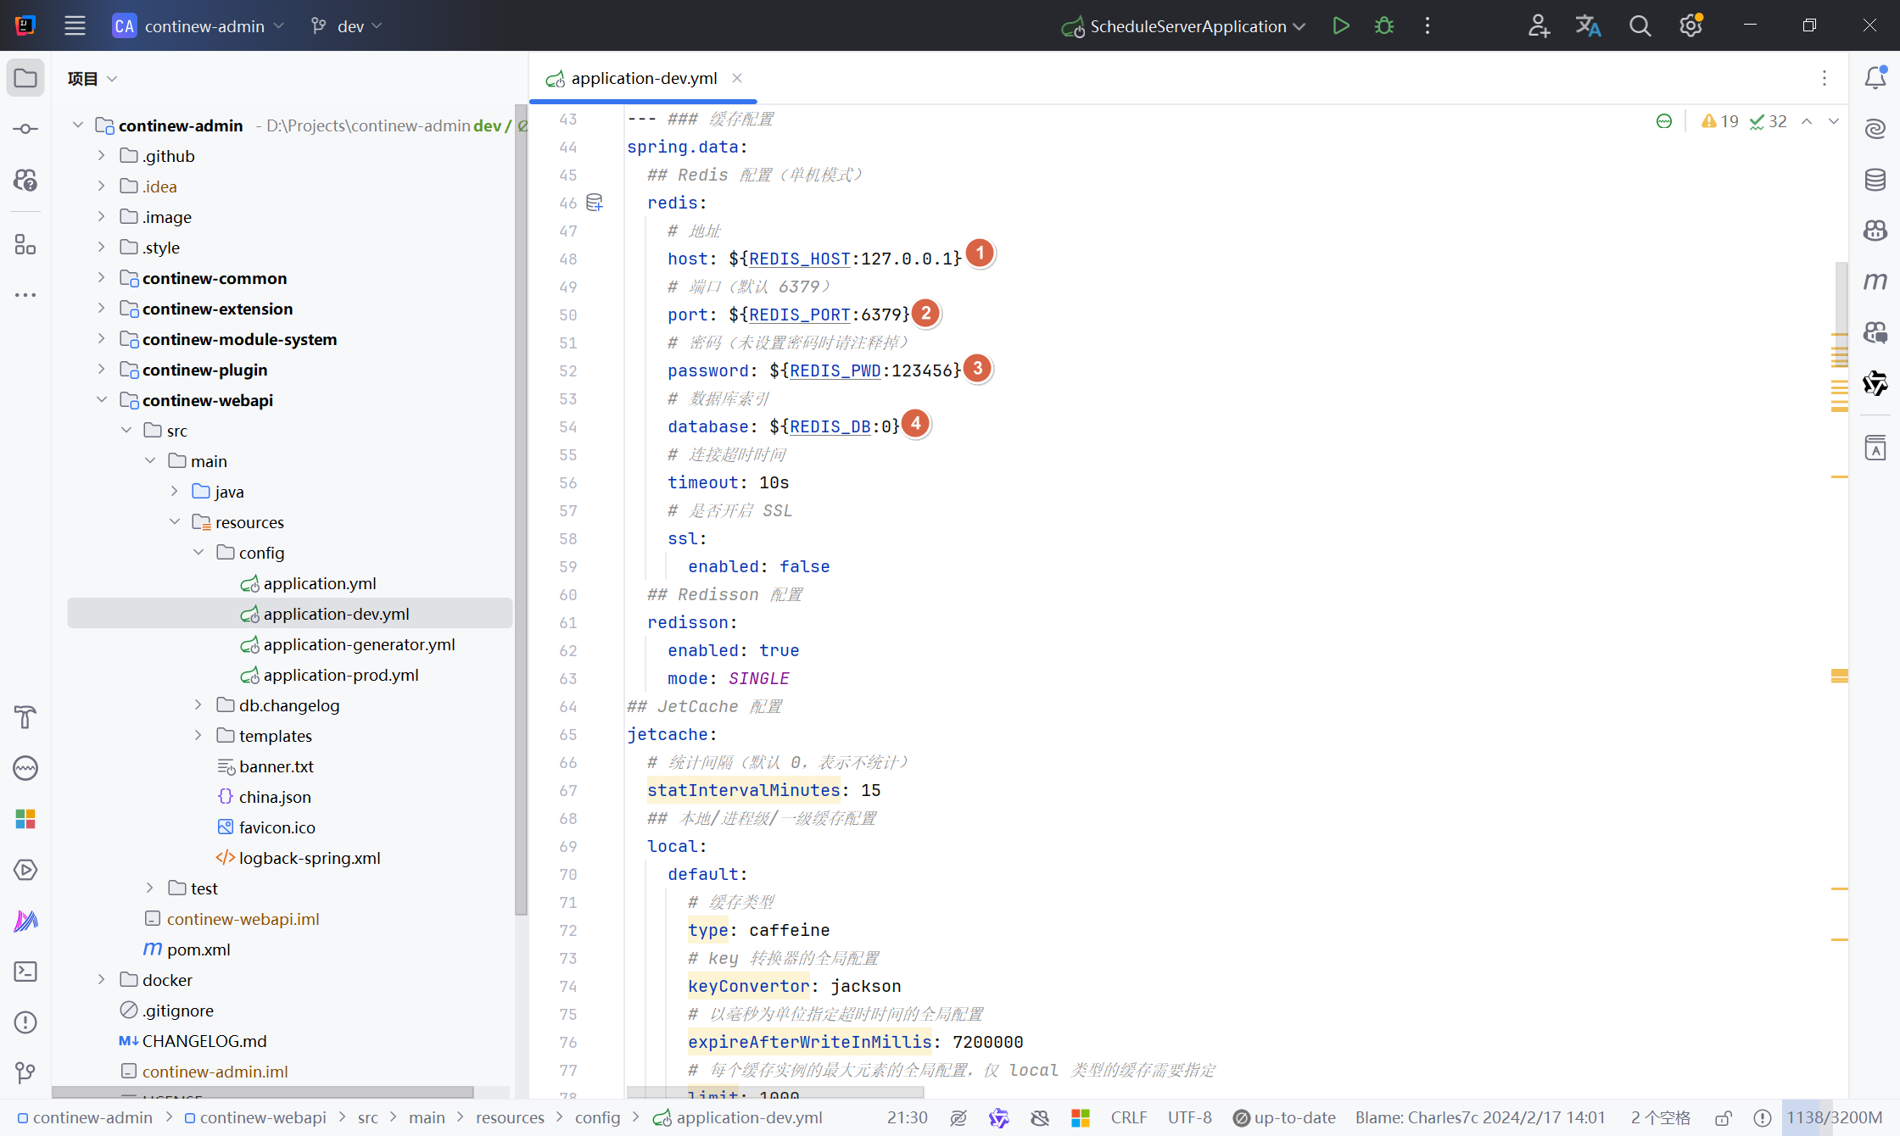
Task: Open the Terminal tool window
Action: (x=25, y=972)
